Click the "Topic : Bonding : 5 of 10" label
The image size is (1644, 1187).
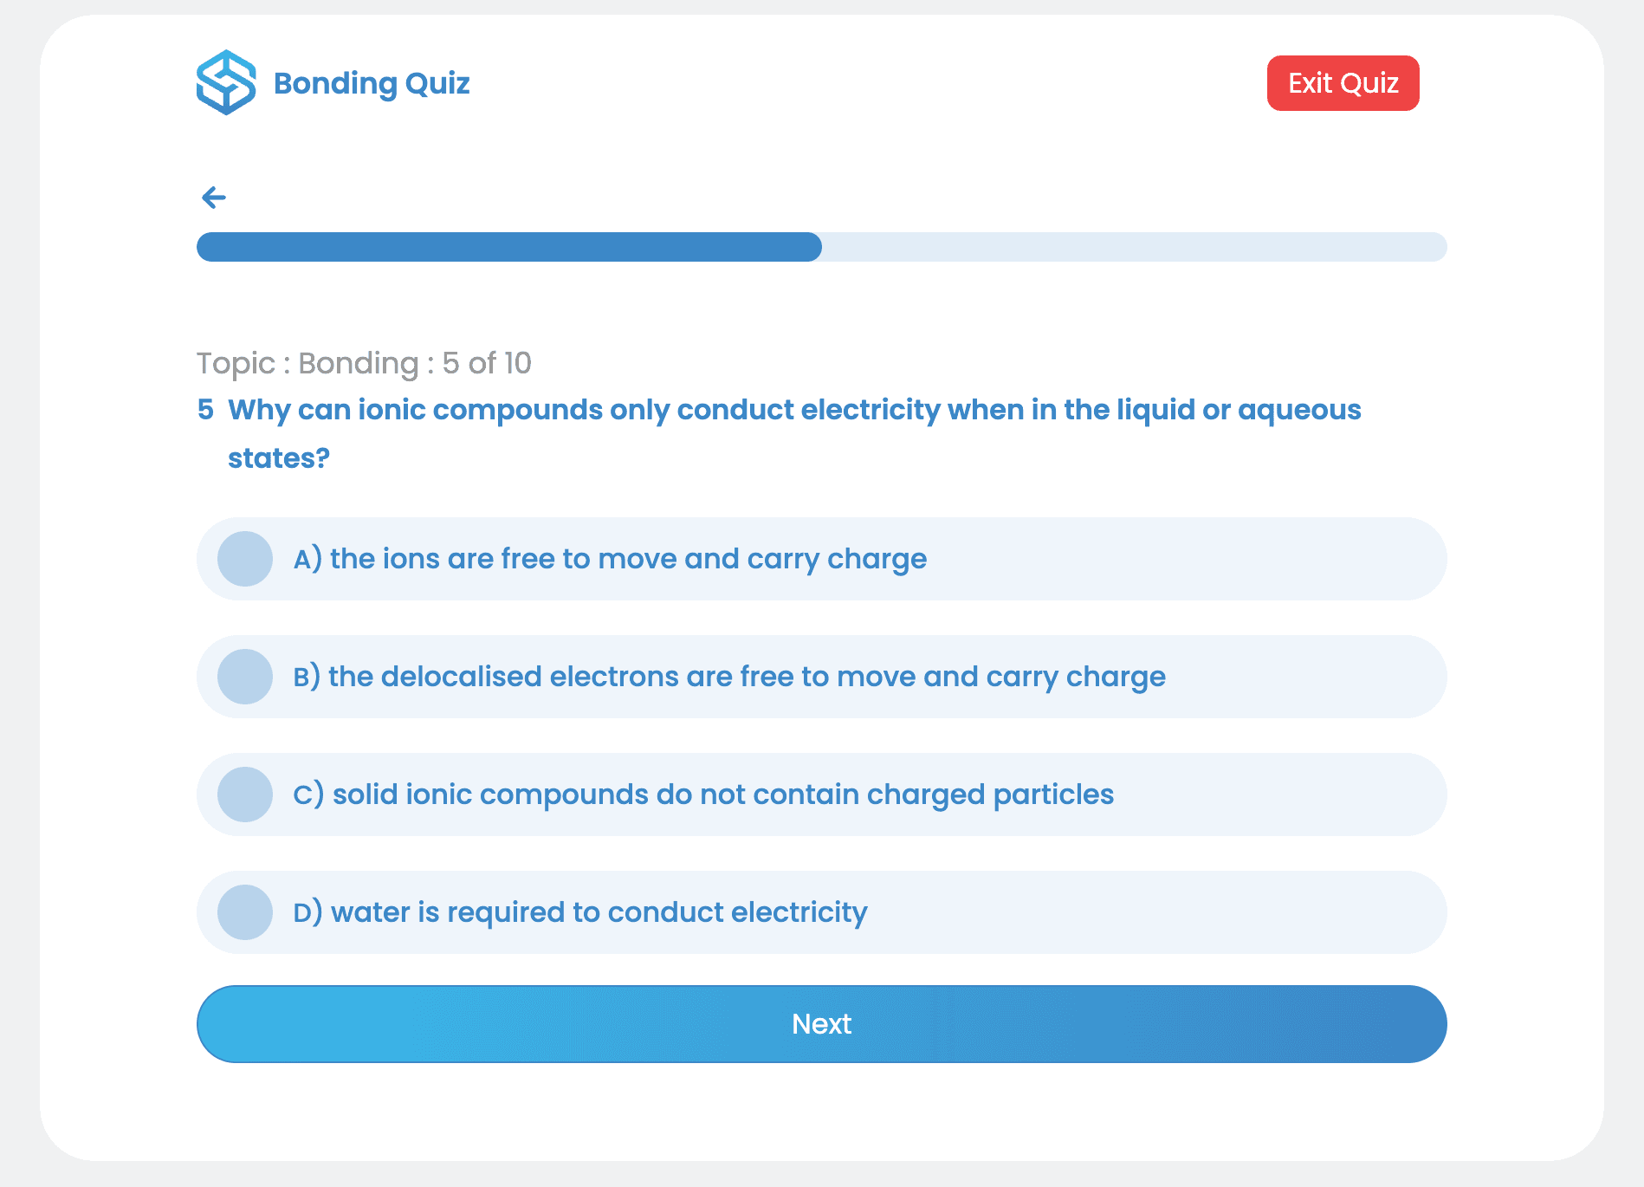click(x=364, y=363)
